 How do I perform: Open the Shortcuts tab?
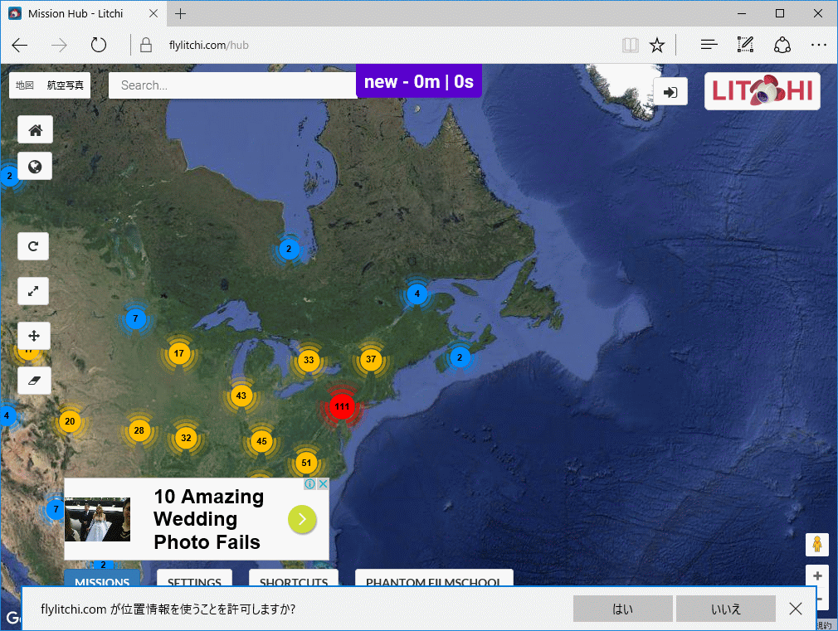(x=294, y=580)
